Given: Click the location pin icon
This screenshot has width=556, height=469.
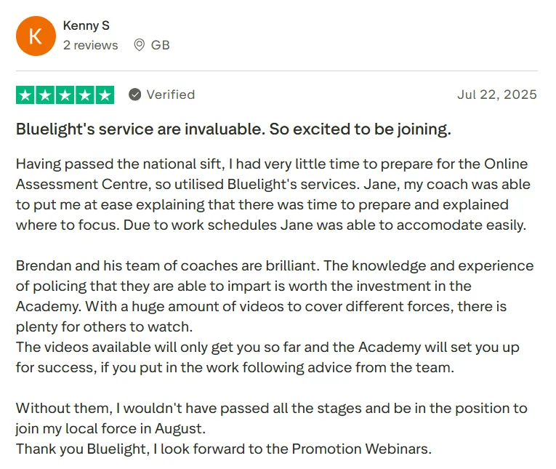Looking at the screenshot, I should click(140, 45).
